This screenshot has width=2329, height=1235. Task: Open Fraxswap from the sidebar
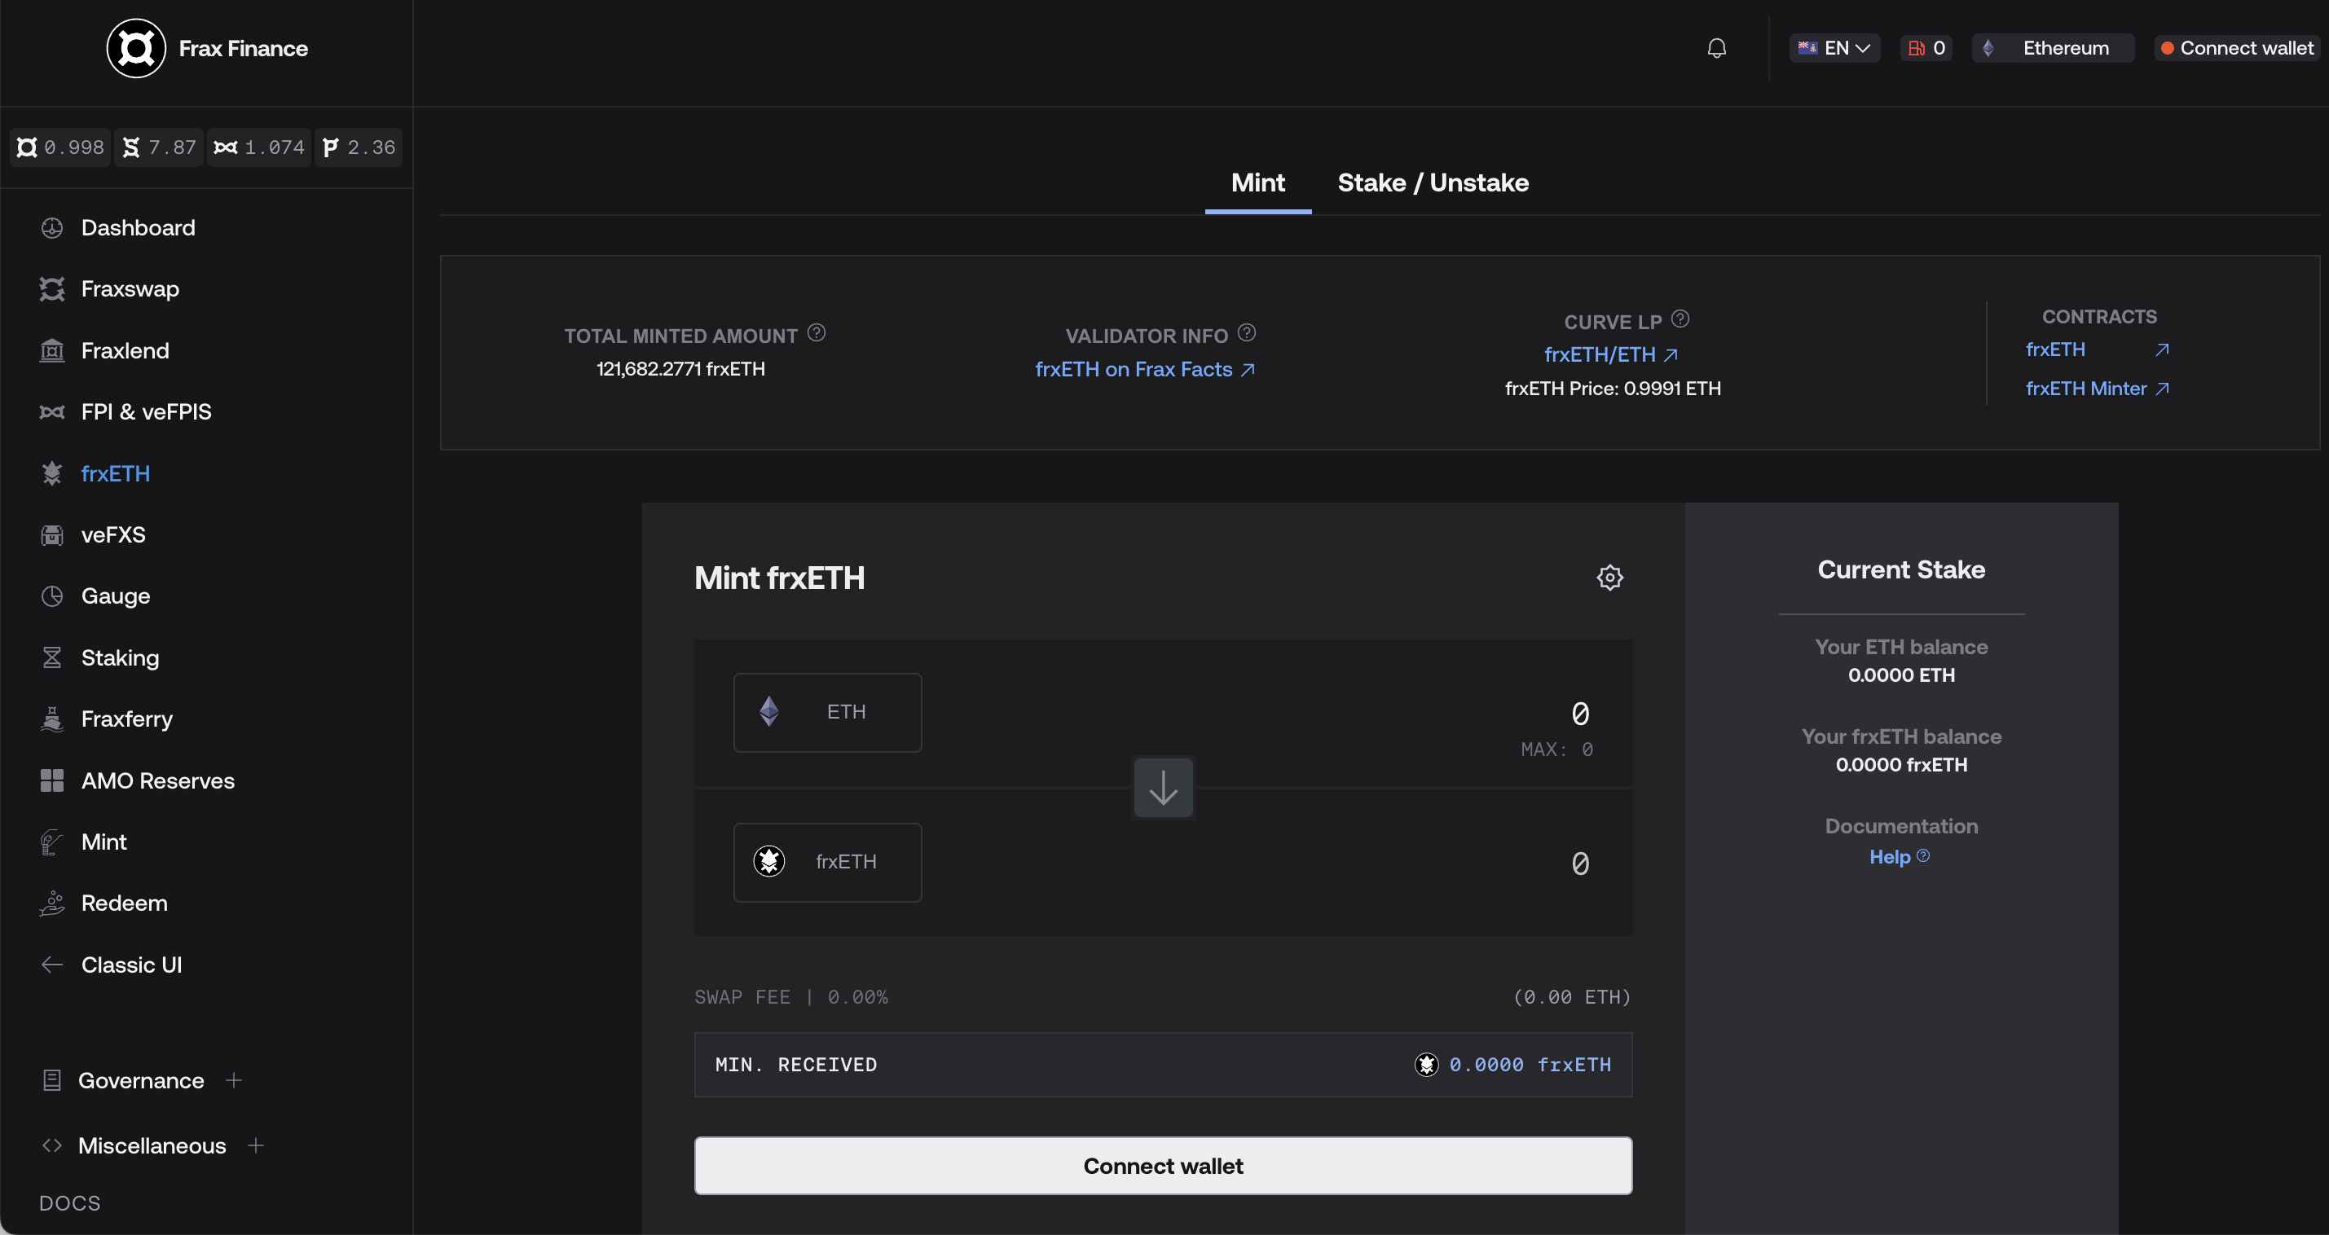[130, 289]
